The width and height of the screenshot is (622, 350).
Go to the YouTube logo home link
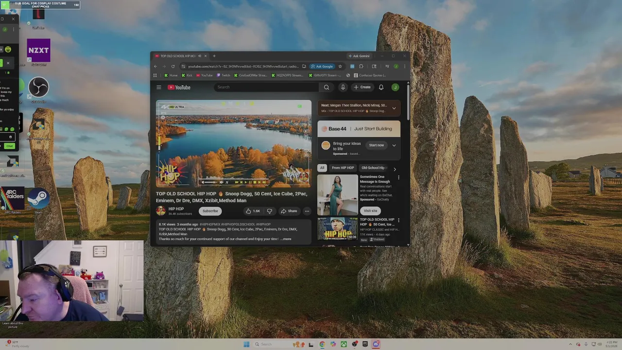179,87
